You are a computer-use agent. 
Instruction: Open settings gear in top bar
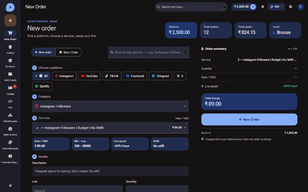click(291, 7)
